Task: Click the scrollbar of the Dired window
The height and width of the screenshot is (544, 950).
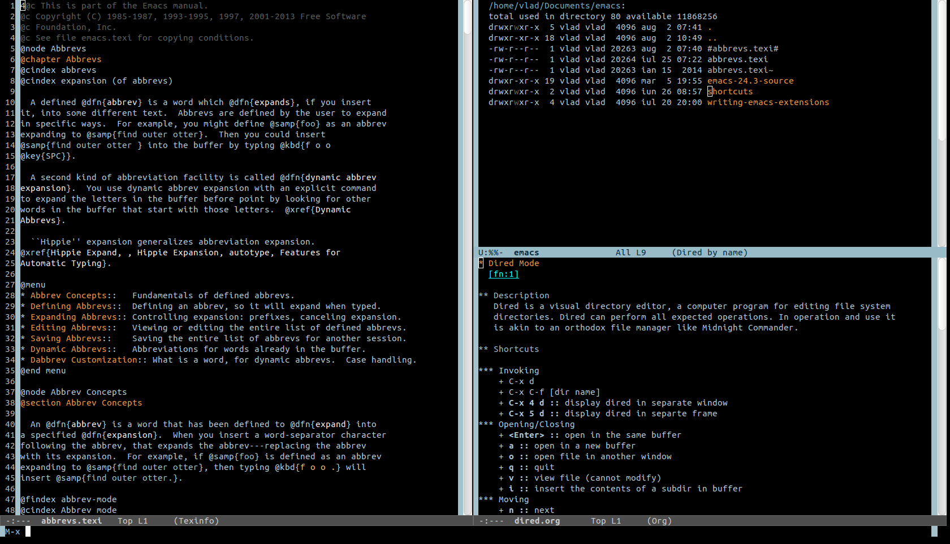Action: (942, 123)
